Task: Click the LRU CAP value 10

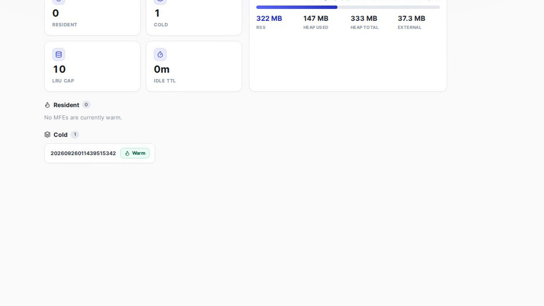Action: 59,69
